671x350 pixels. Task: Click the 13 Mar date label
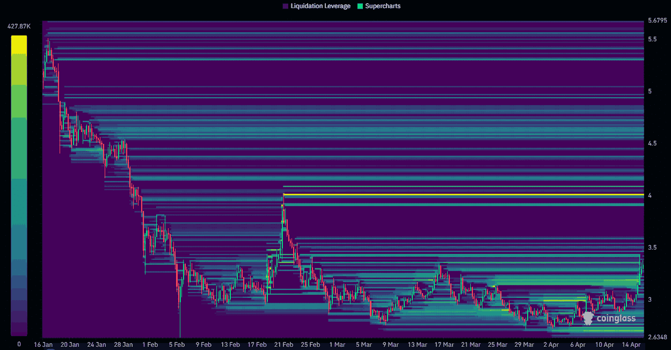pyautogui.click(x=418, y=345)
